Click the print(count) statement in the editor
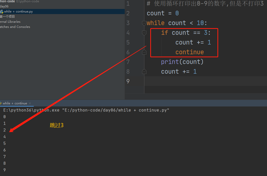Viewport: 267px width, 176px height. (x=182, y=62)
